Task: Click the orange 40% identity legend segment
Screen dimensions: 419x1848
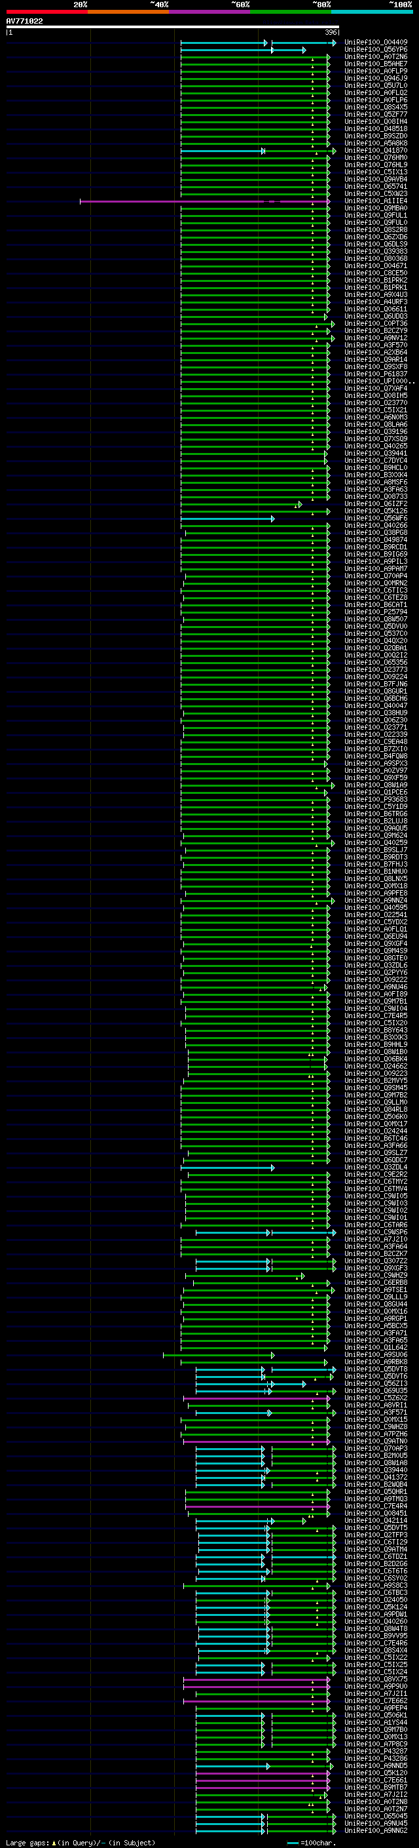Action: click(x=128, y=12)
